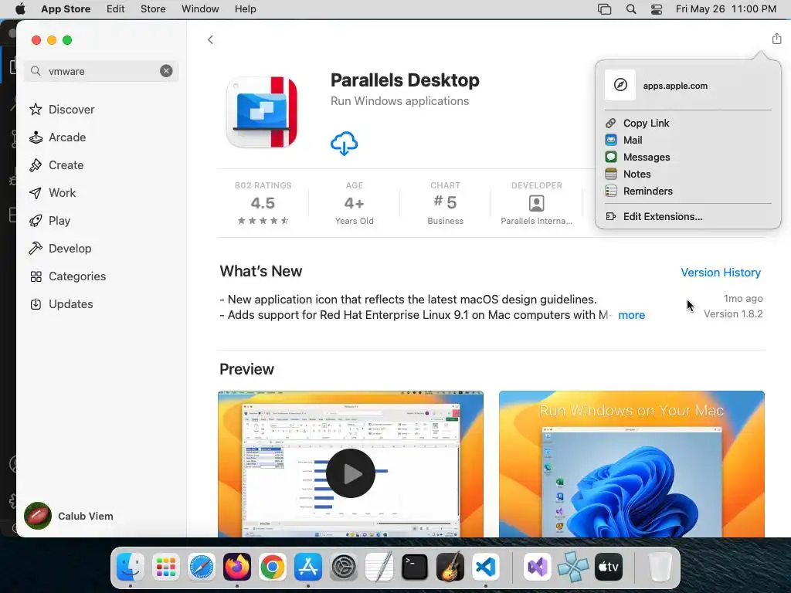Click the date and time in menu bar
This screenshot has width=791, height=593.
[725, 8]
